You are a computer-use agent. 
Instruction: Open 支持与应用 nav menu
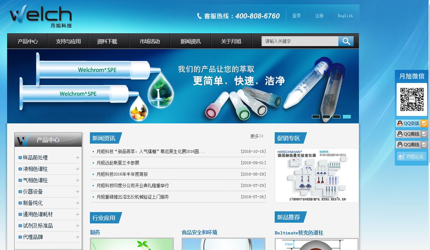[x=68, y=41]
